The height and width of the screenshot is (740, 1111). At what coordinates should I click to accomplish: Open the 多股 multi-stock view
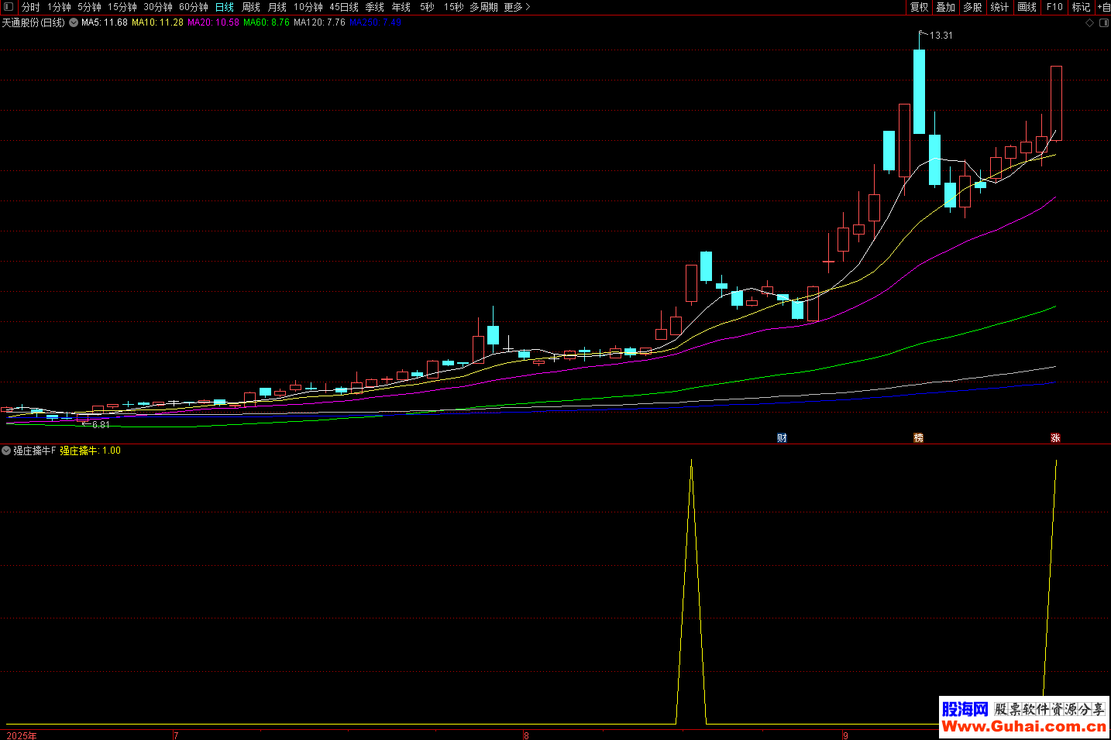click(x=973, y=7)
